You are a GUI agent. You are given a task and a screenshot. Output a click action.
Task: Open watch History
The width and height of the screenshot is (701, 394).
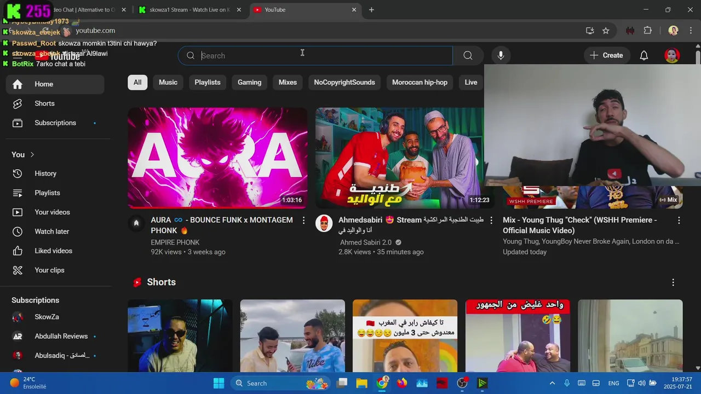pyautogui.click(x=55, y=173)
